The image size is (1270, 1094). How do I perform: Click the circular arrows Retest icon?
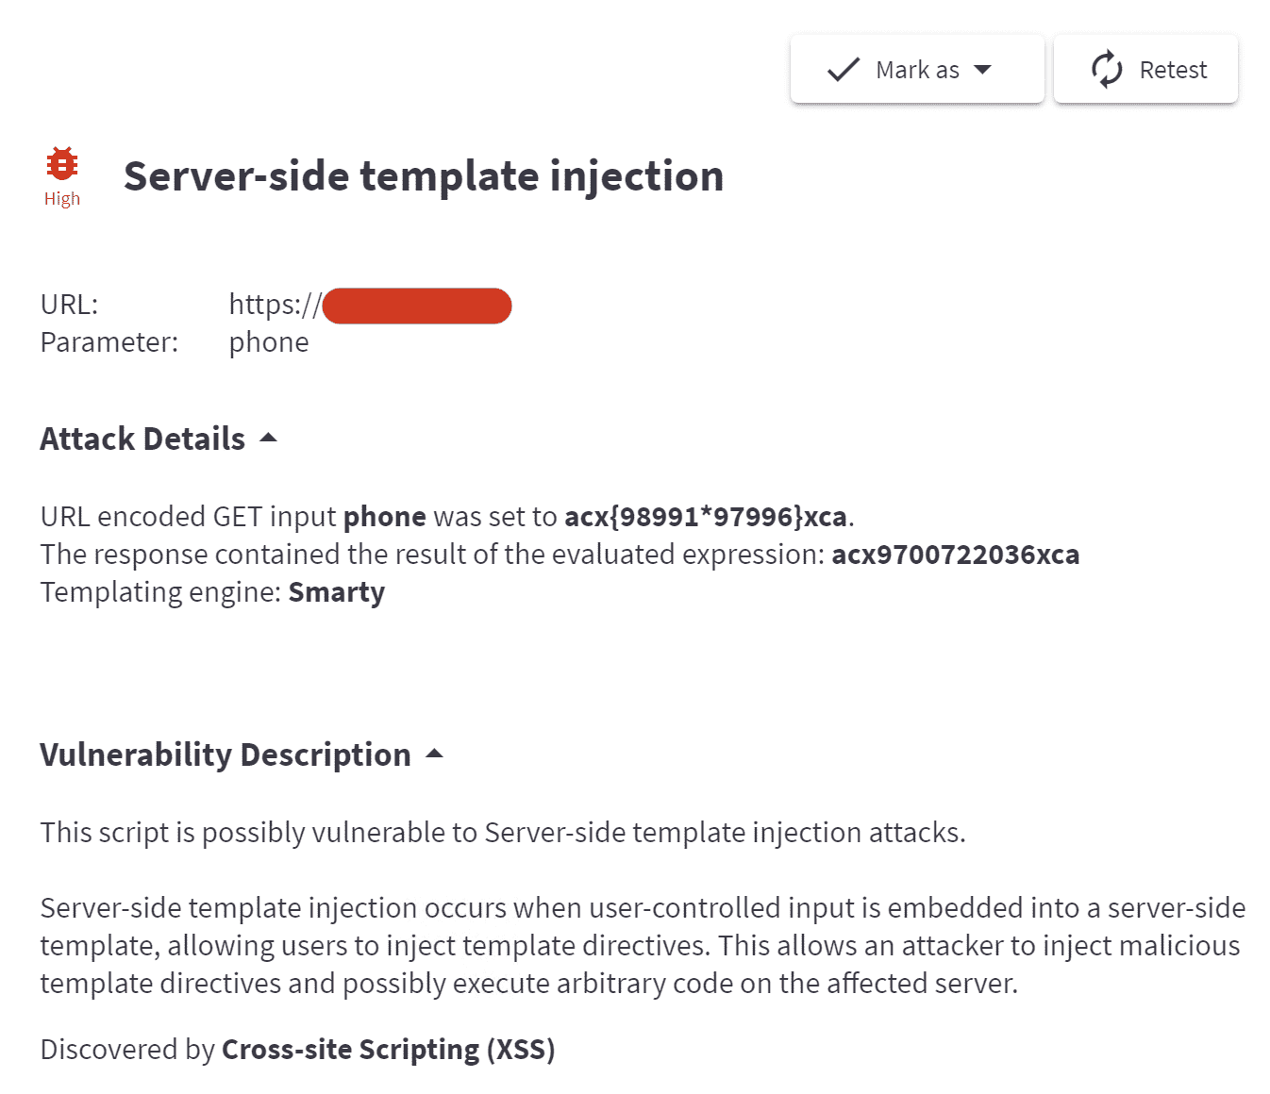point(1107,70)
